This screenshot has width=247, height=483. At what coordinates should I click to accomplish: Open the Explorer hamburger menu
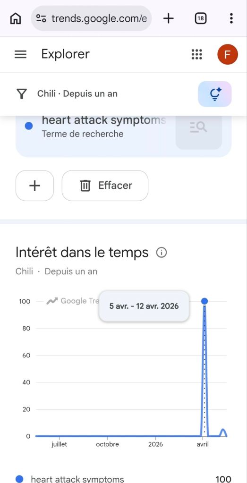[21, 54]
